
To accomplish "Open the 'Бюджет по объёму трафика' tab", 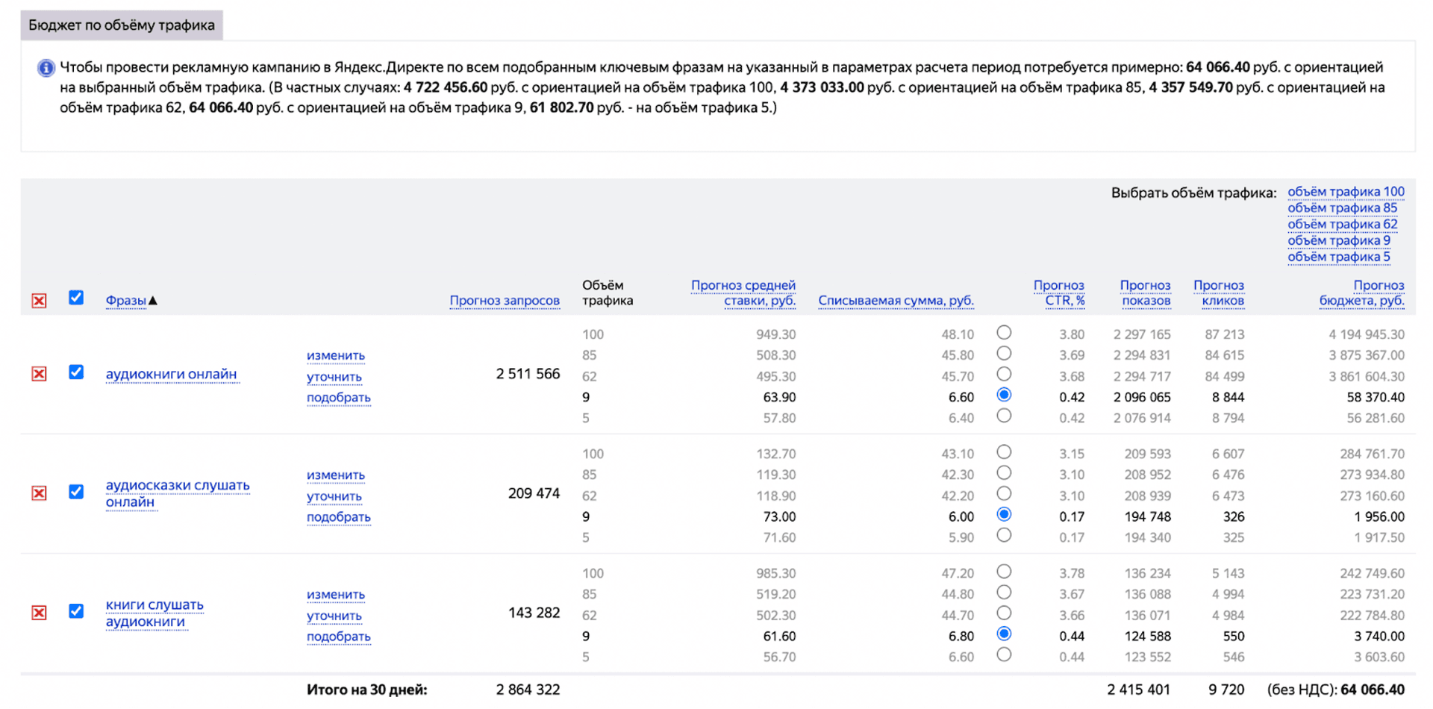I will [122, 25].
